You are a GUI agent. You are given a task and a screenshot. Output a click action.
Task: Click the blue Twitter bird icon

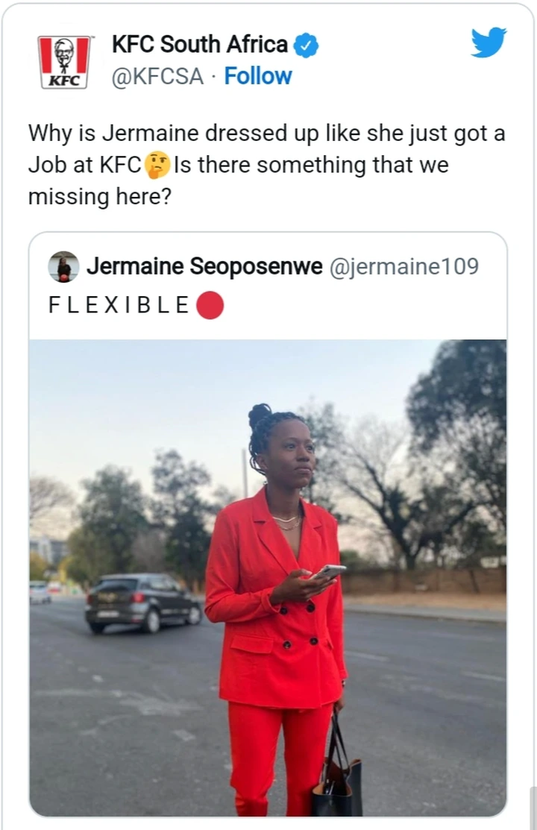click(x=489, y=43)
